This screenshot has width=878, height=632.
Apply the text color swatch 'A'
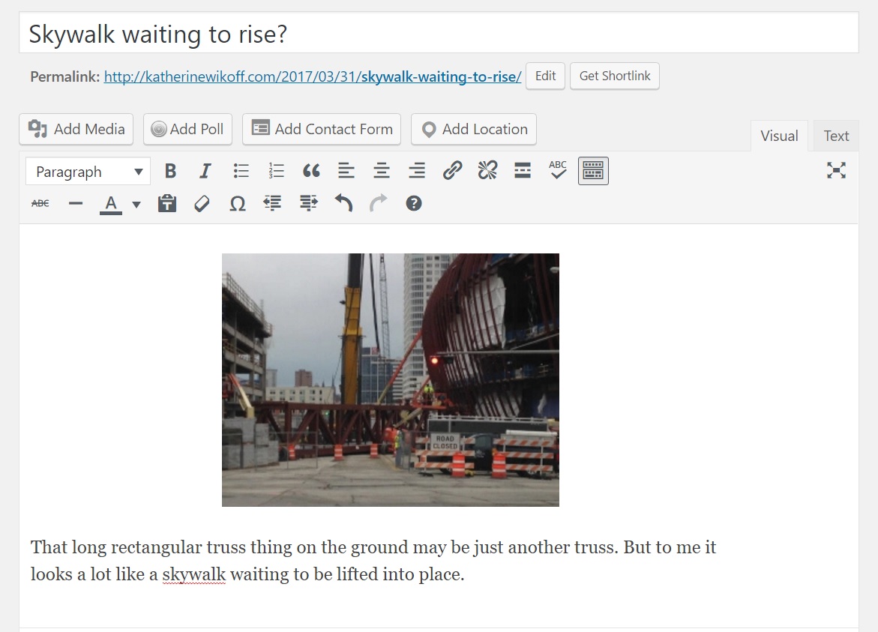click(111, 203)
